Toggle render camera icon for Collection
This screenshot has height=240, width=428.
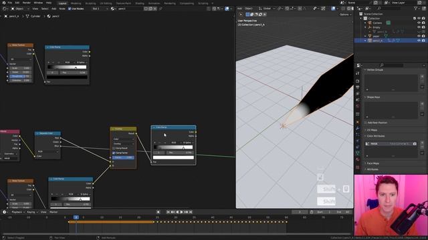coord(423,19)
